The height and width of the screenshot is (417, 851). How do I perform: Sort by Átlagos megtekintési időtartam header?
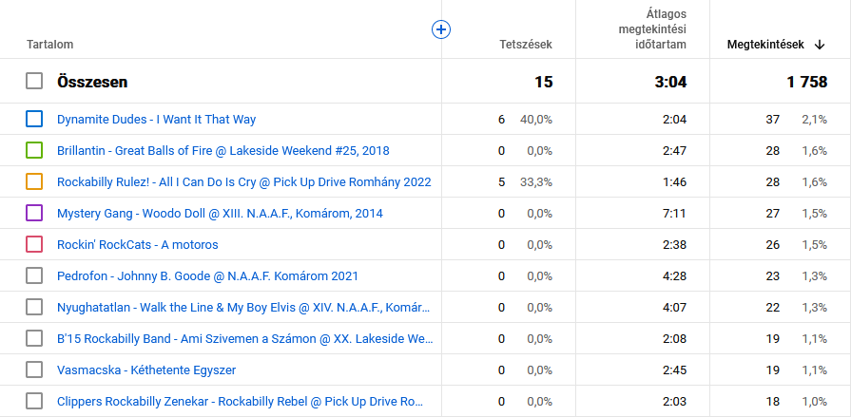point(647,29)
